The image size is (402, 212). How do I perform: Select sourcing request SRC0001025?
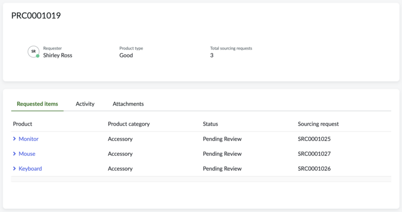[314, 139]
